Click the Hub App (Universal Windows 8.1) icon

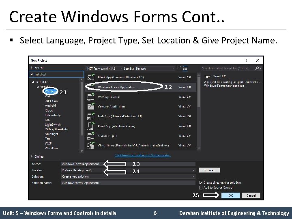coord(91,116)
